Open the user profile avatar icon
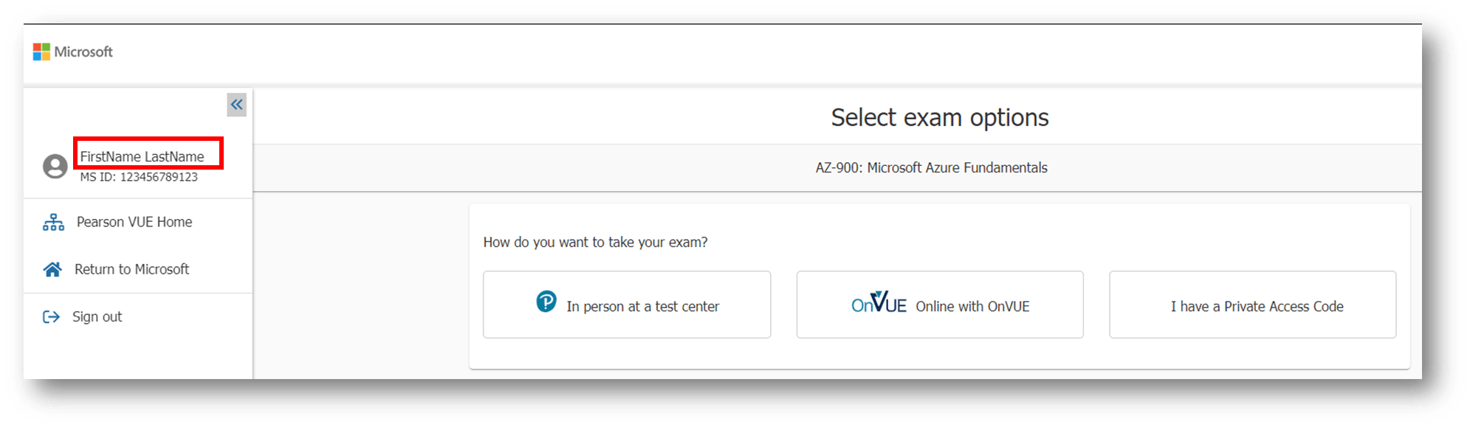 pyautogui.click(x=55, y=166)
